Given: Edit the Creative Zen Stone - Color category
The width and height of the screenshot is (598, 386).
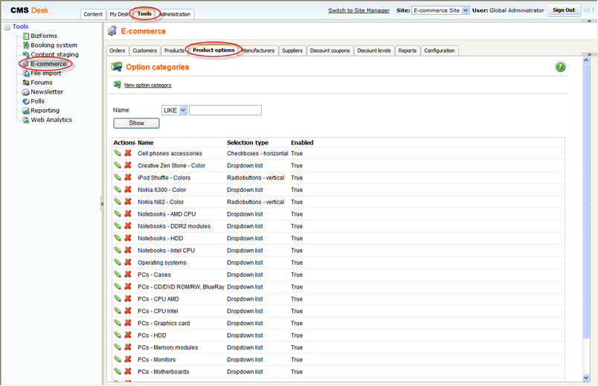Looking at the screenshot, I should point(118,165).
